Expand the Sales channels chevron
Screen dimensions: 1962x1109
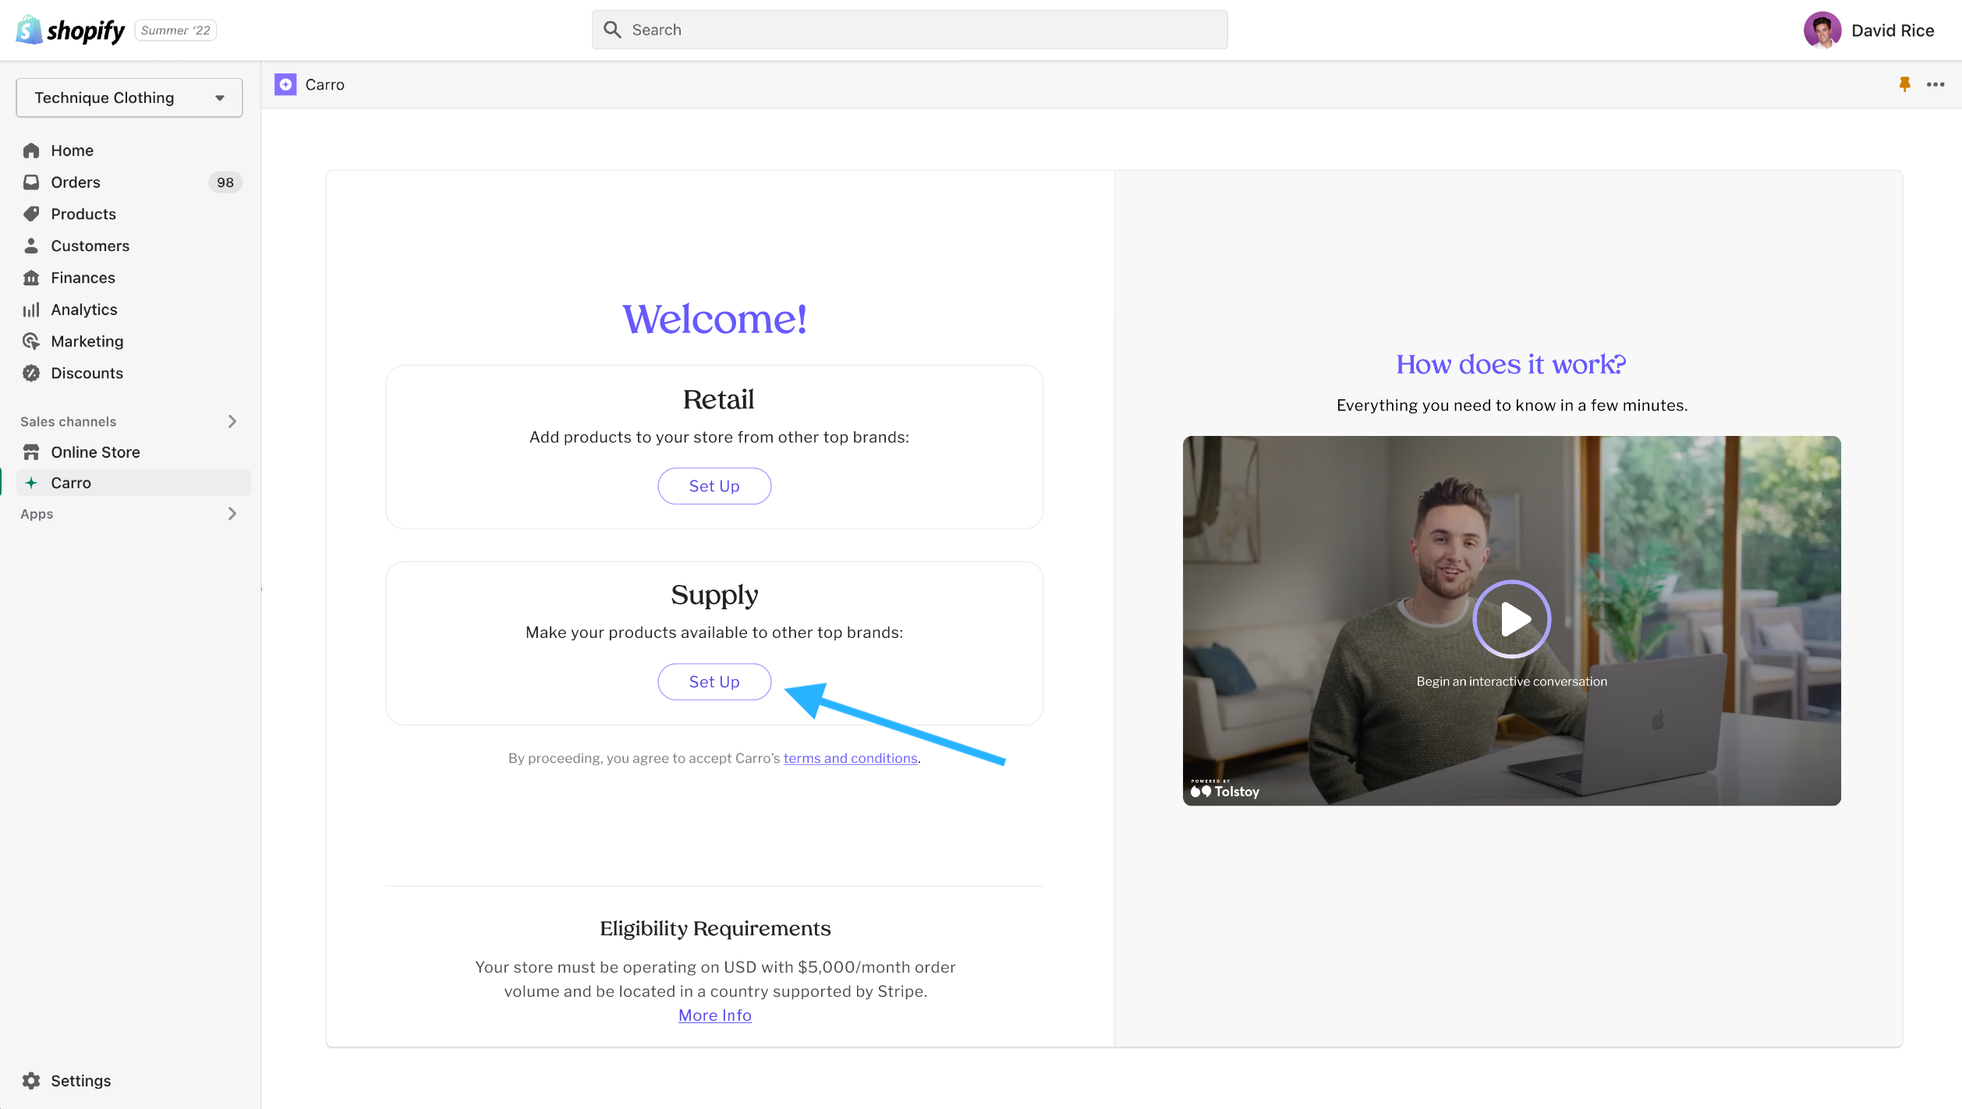[232, 421]
